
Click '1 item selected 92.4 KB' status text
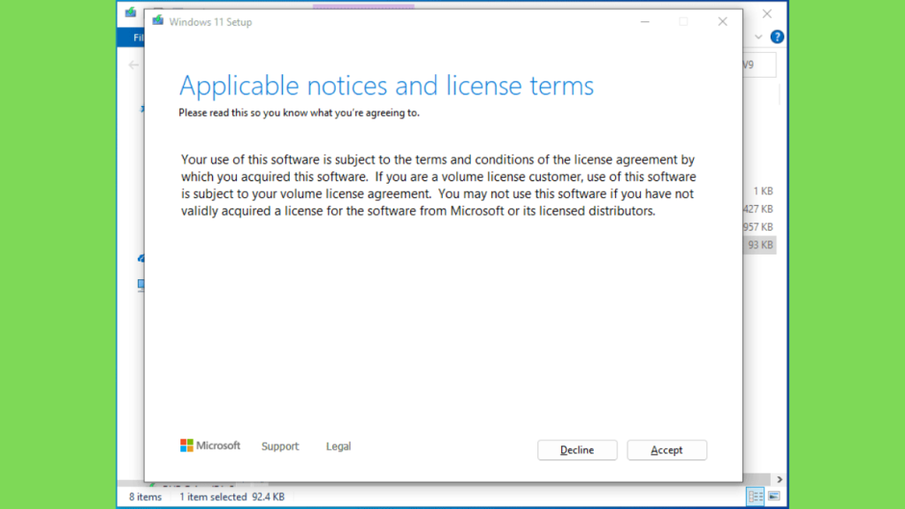(232, 497)
